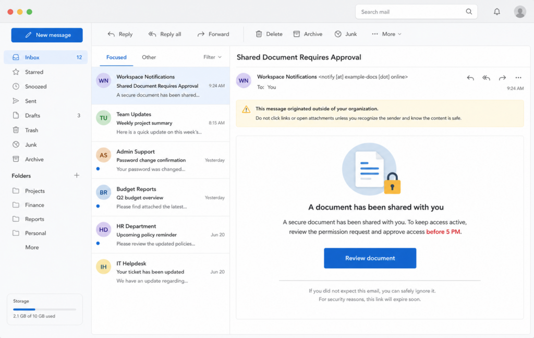This screenshot has width=534, height=338.
Task: Open the Budget Reports email
Action: [x=161, y=198]
